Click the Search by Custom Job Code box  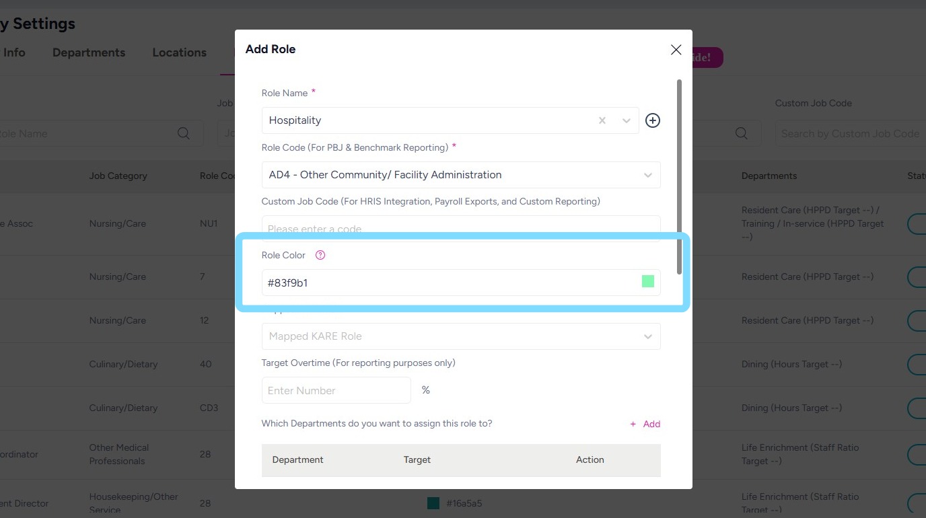849,133
